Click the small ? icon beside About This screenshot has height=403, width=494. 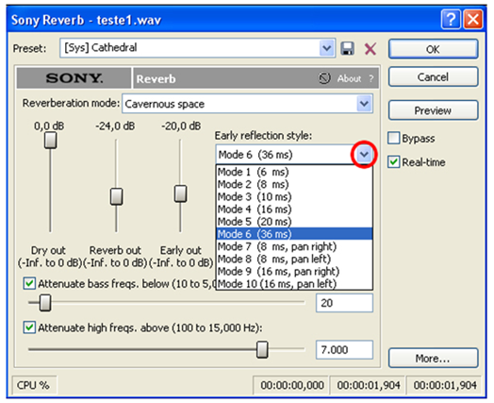point(371,78)
